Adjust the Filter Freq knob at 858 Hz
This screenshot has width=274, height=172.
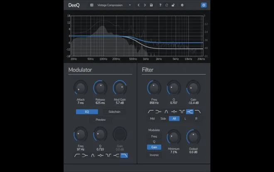154,88
